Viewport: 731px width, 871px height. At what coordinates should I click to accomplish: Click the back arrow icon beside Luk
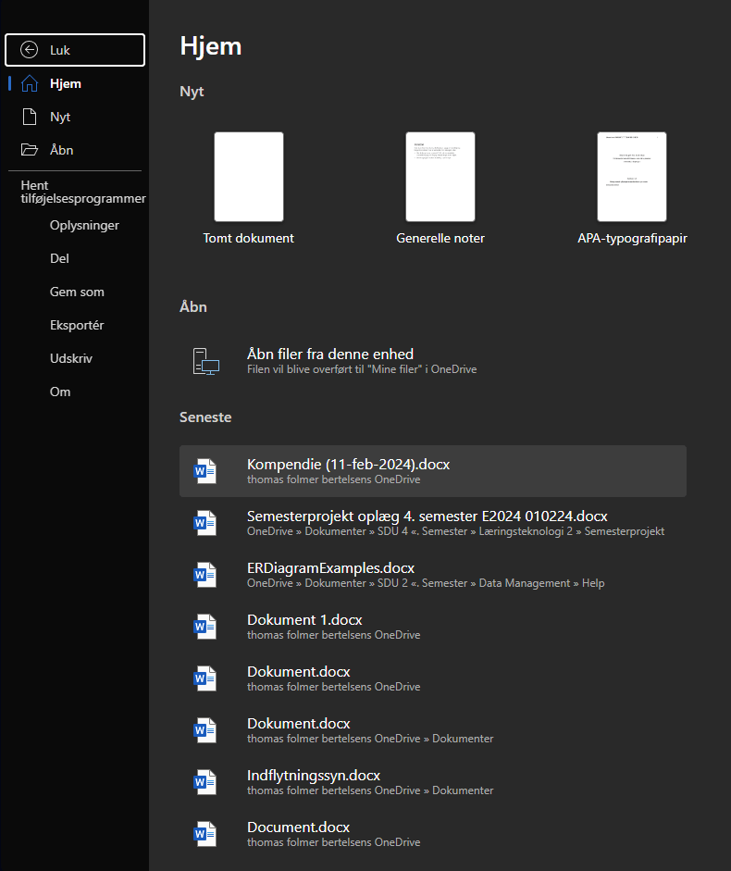click(29, 50)
